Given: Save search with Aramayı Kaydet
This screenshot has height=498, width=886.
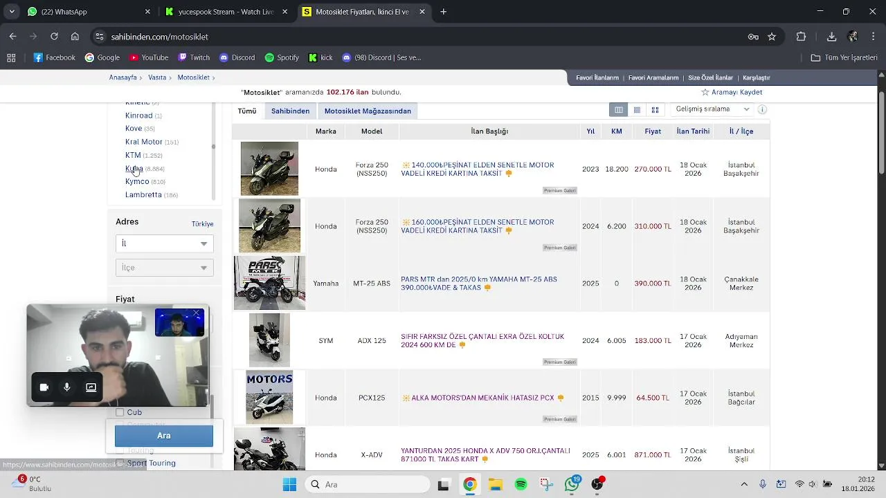Looking at the screenshot, I should (x=732, y=92).
